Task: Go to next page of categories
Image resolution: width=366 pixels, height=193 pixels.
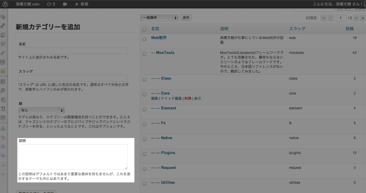Action: tap(356, 18)
